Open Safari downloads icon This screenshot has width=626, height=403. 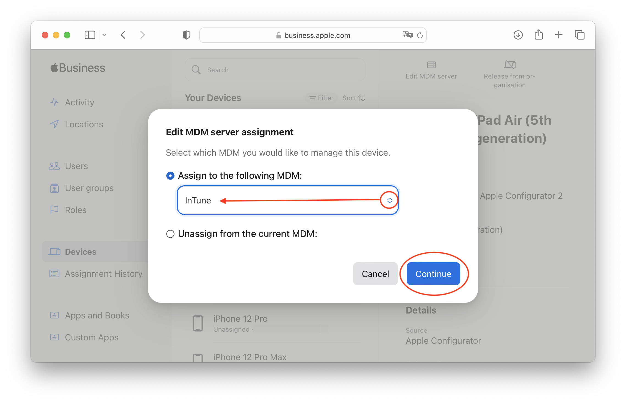tap(518, 35)
